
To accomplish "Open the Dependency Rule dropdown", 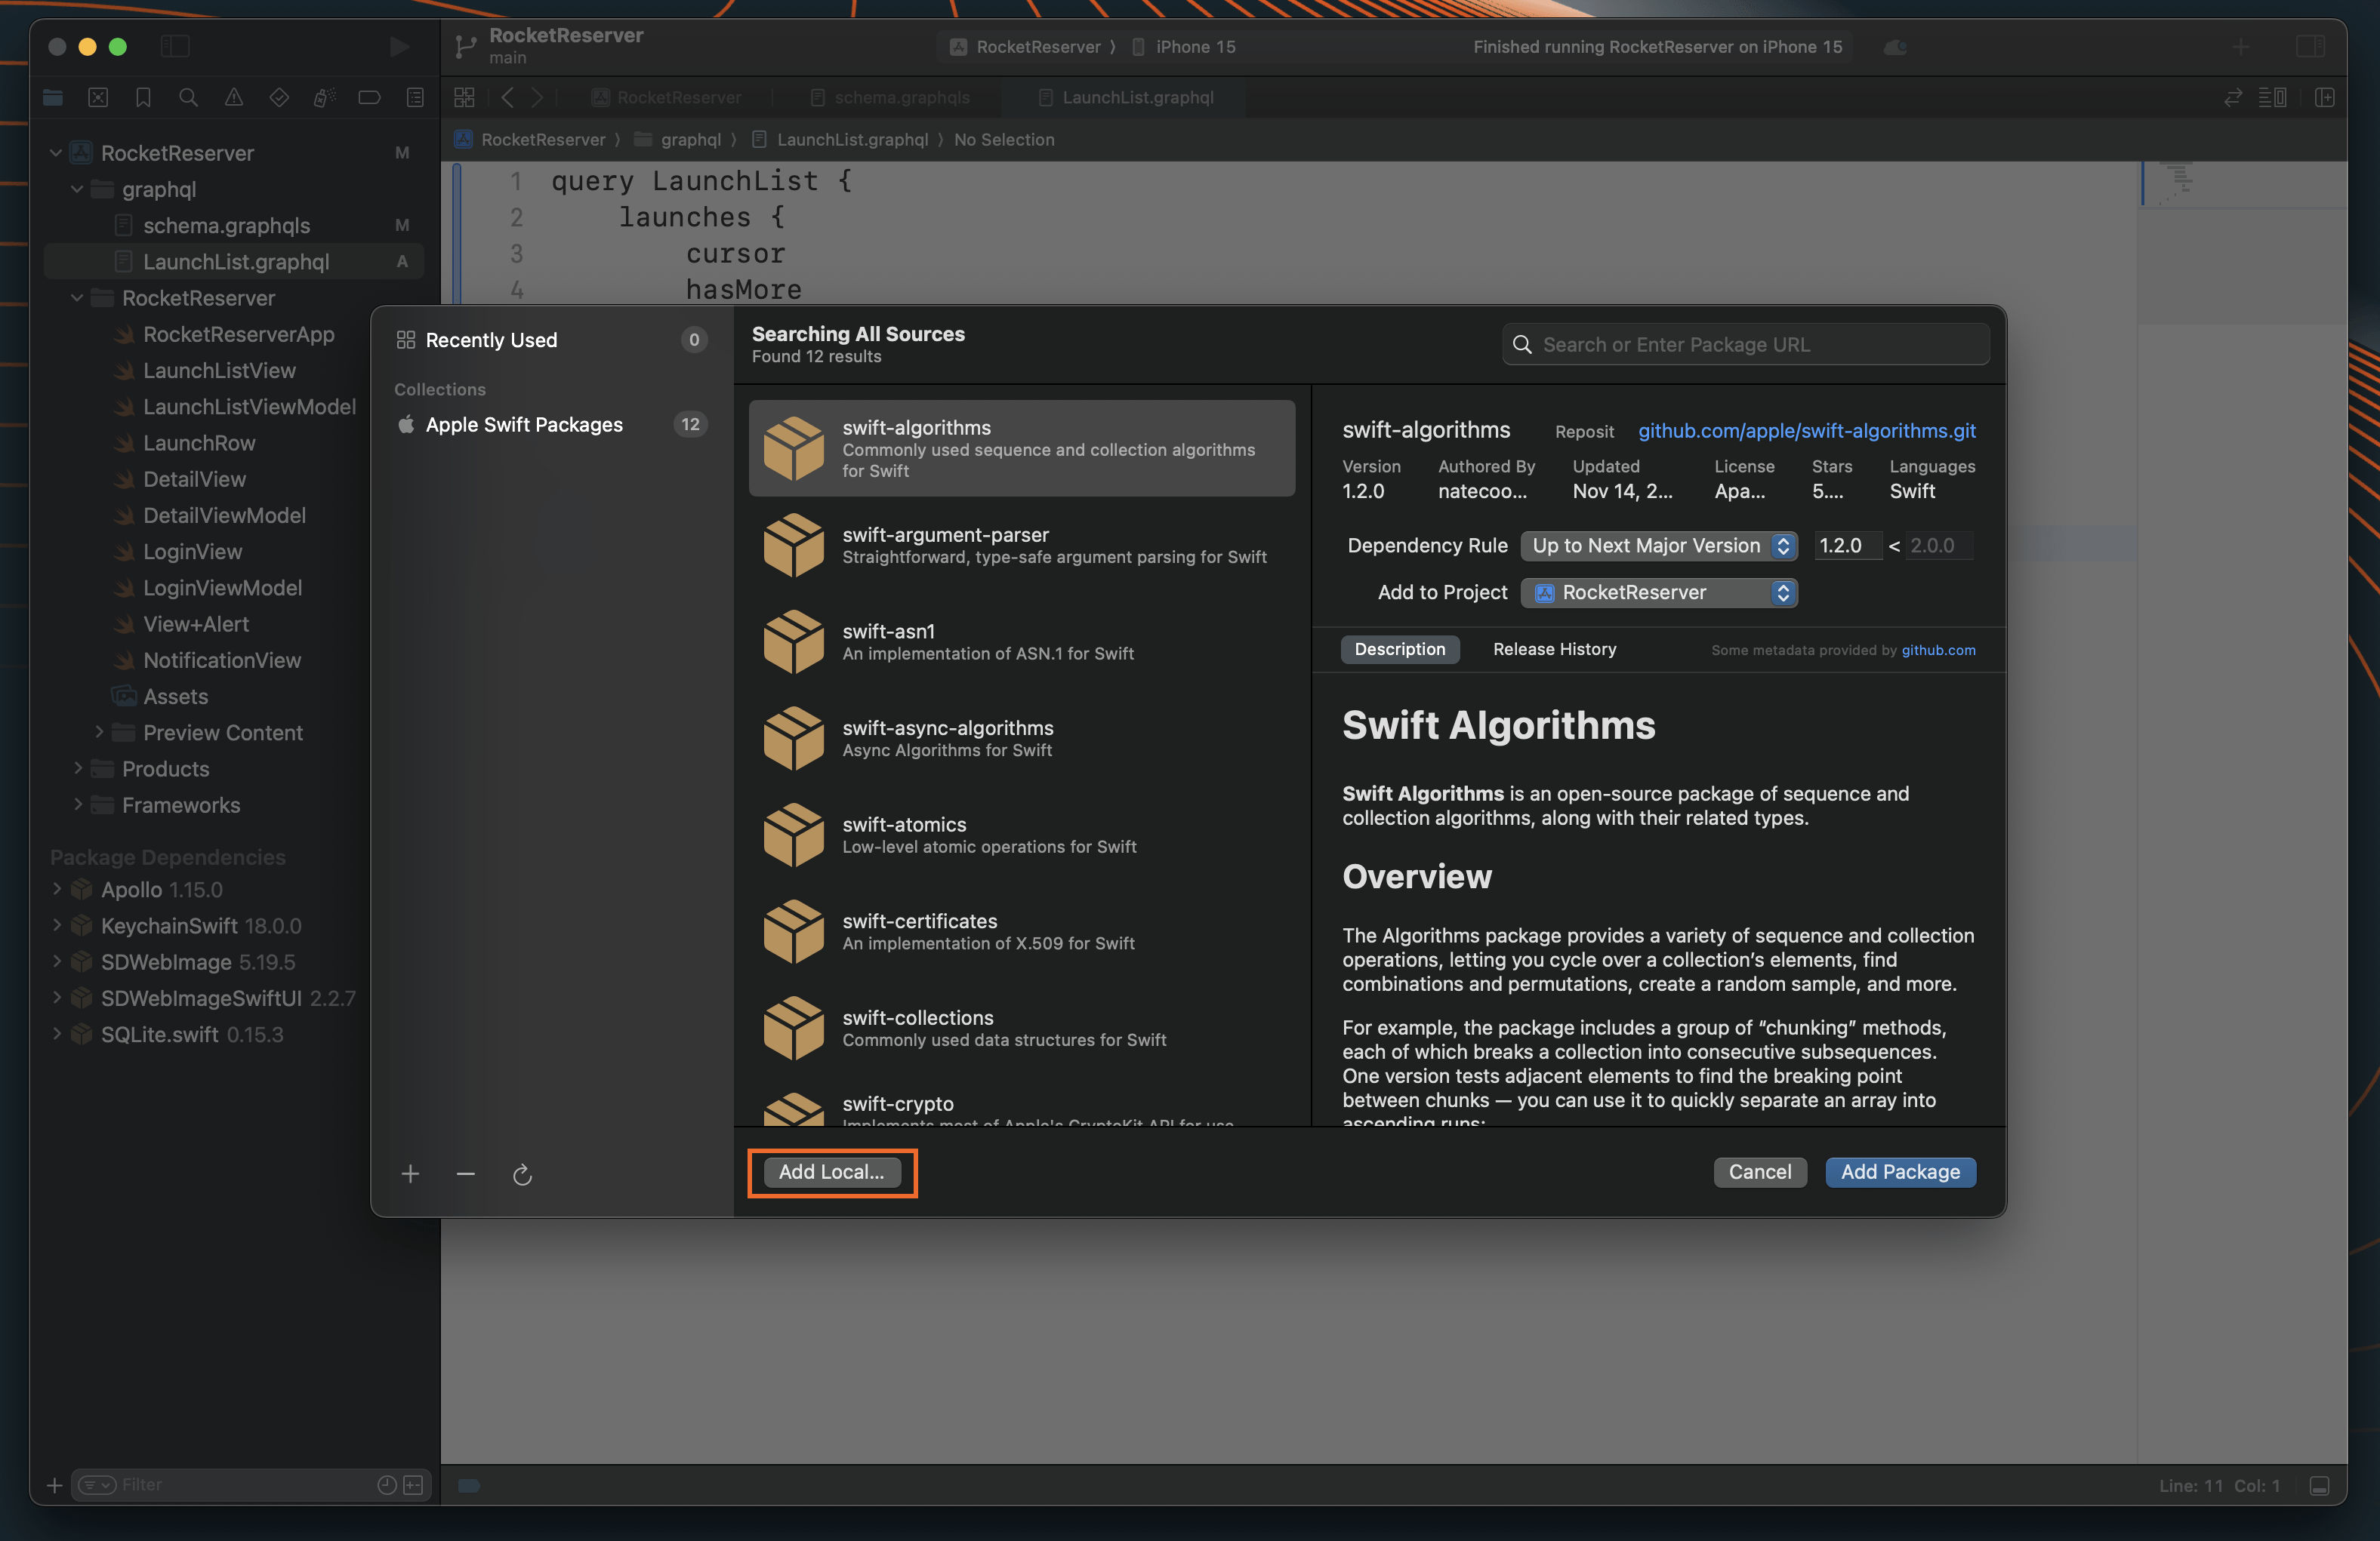I will click(1658, 546).
